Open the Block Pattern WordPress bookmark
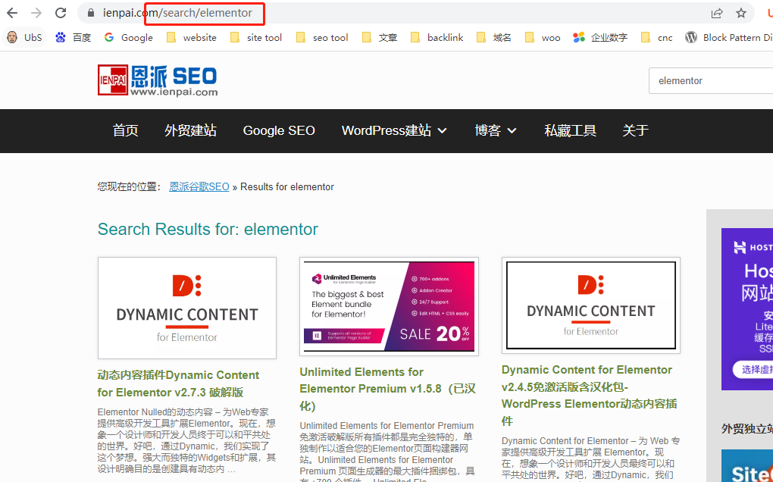The width and height of the screenshot is (773, 482). coord(729,37)
